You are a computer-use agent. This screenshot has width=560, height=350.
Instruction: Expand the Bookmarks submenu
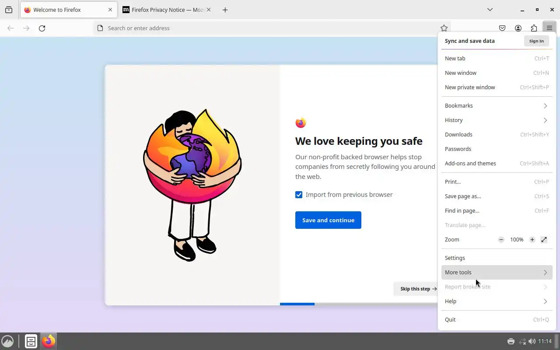tap(497, 105)
